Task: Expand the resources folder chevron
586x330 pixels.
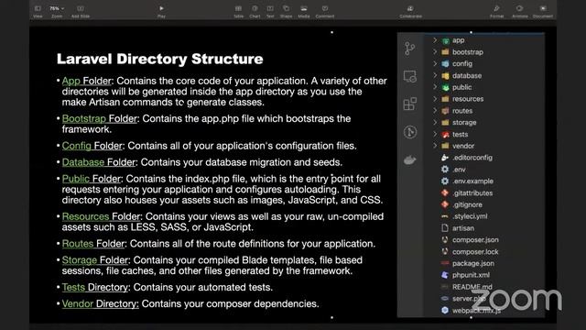Action: point(435,99)
